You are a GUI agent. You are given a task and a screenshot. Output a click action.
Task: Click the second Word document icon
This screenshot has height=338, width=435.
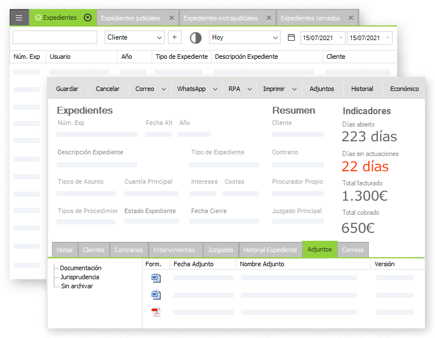point(156,295)
